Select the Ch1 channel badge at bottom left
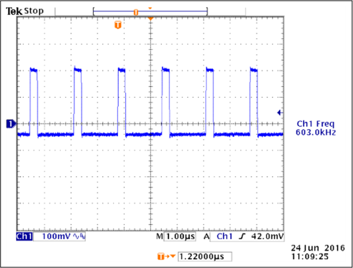Image resolution: width=353 pixels, height=268 pixels. (x=24, y=236)
